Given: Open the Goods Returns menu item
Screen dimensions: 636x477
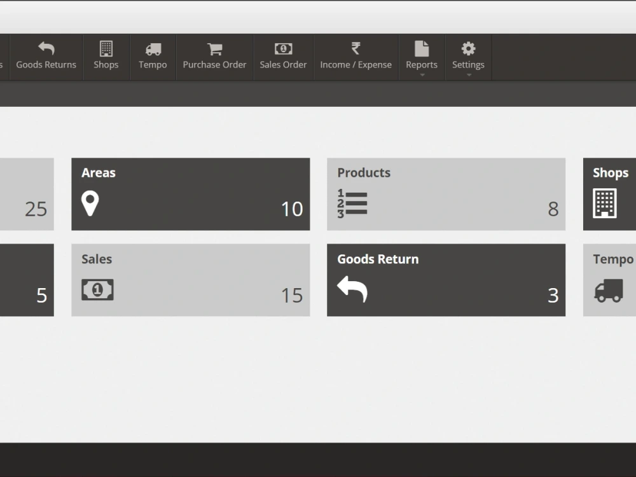Looking at the screenshot, I should (46, 57).
